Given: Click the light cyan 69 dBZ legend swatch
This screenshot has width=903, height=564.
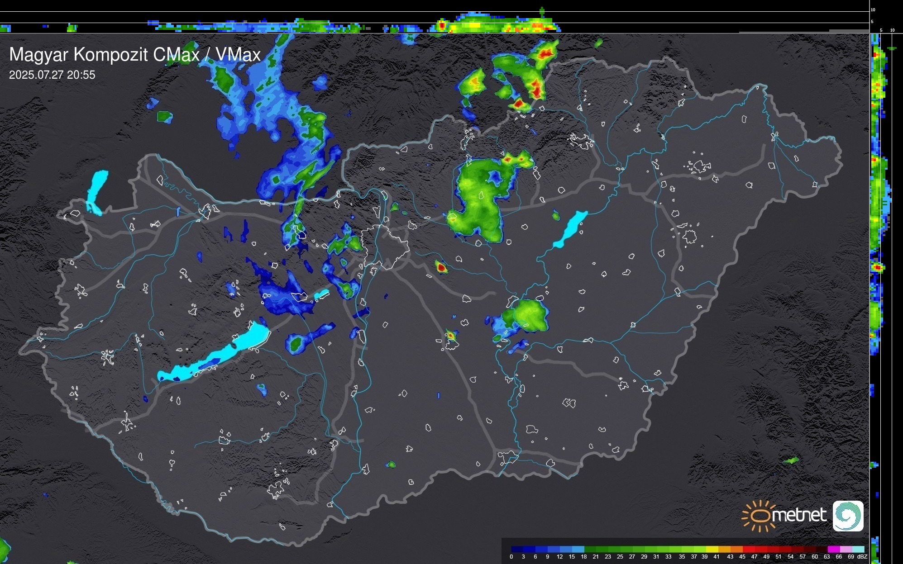Looking at the screenshot, I should (x=858, y=550).
